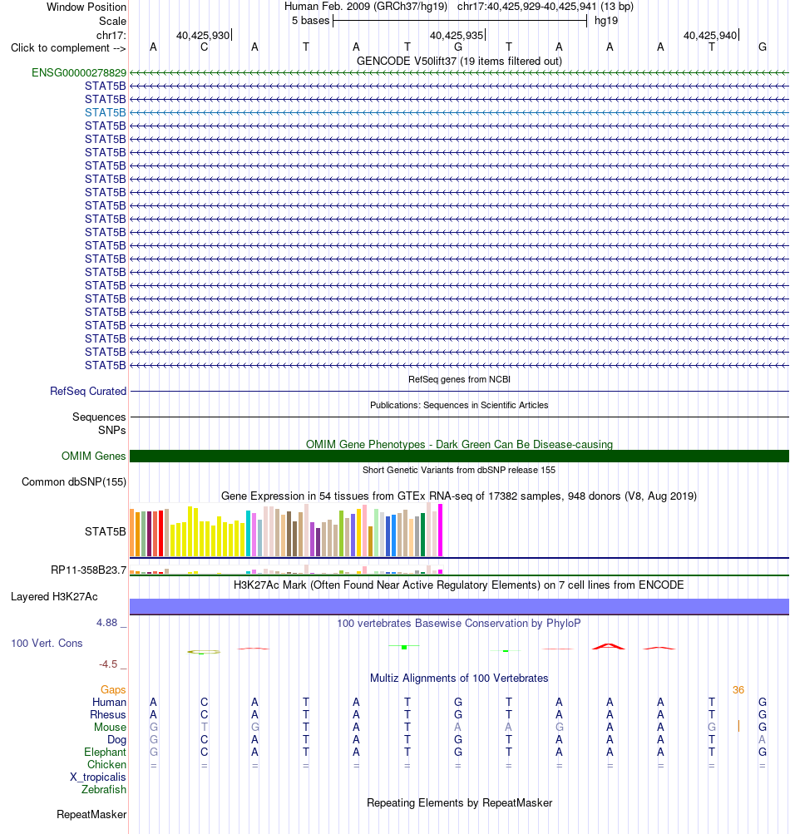Click the -4.5 conservation scale minimum
The height and width of the screenshot is (834, 790).
click(108, 664)
